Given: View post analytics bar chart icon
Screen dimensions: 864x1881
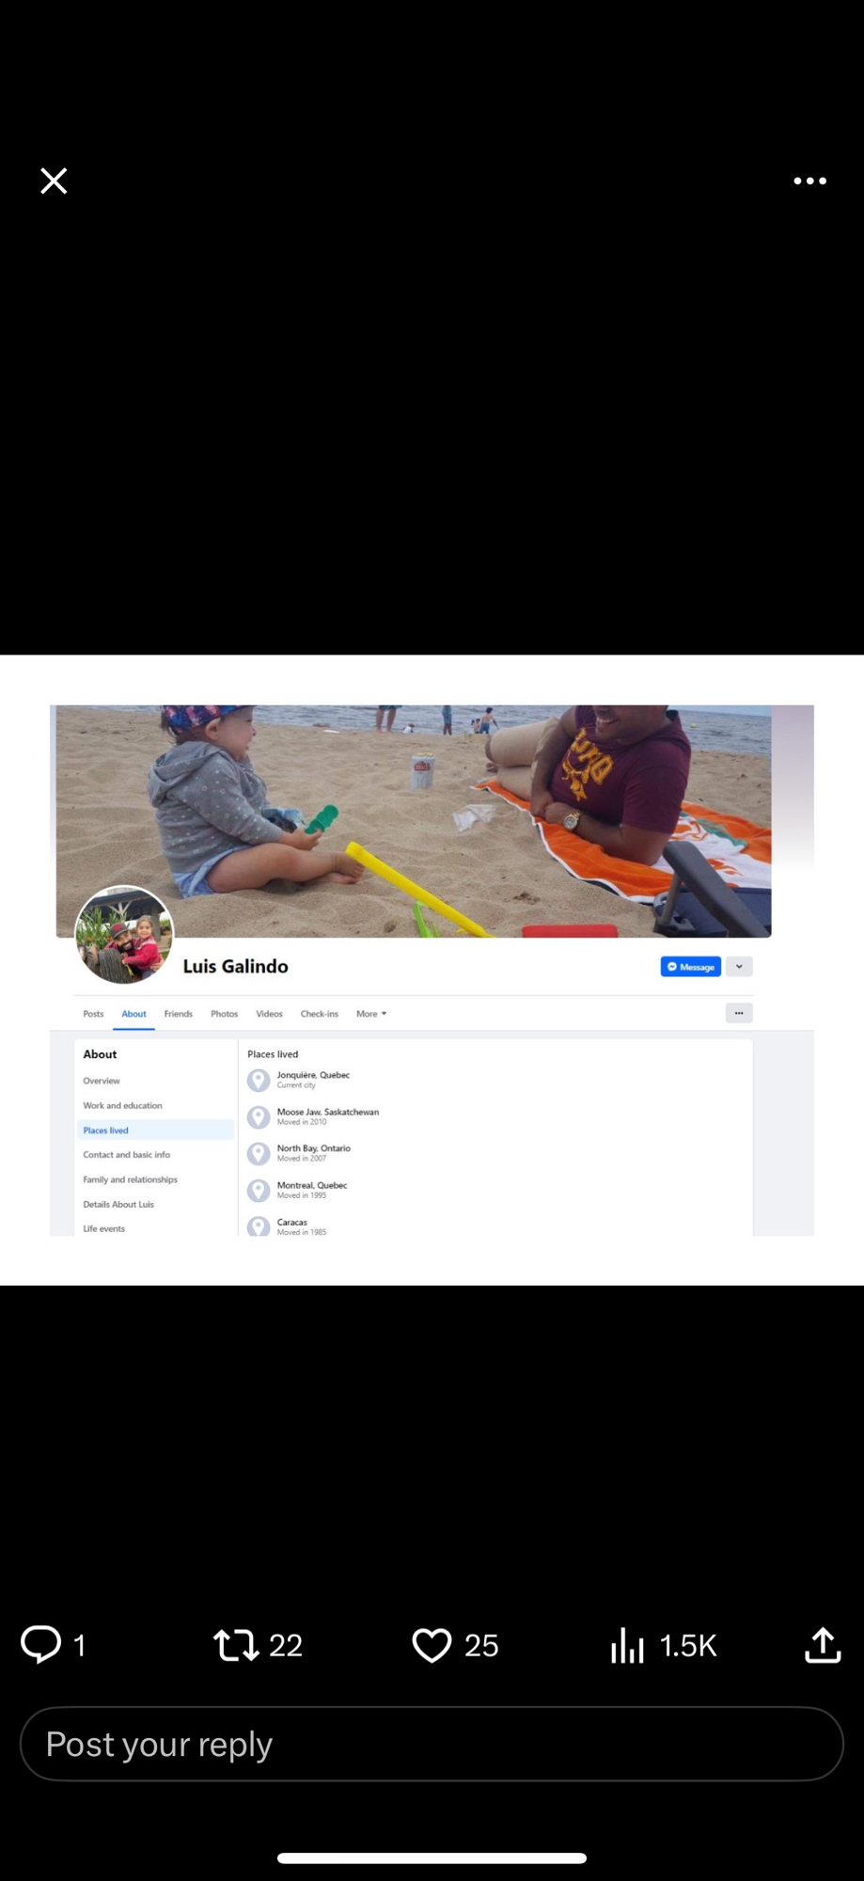Looking at the screenshot, I should [x=627, y=1645].
